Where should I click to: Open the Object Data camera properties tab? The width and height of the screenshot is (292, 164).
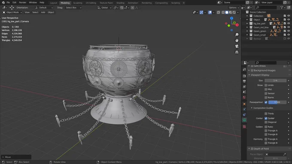pos(244,120)
